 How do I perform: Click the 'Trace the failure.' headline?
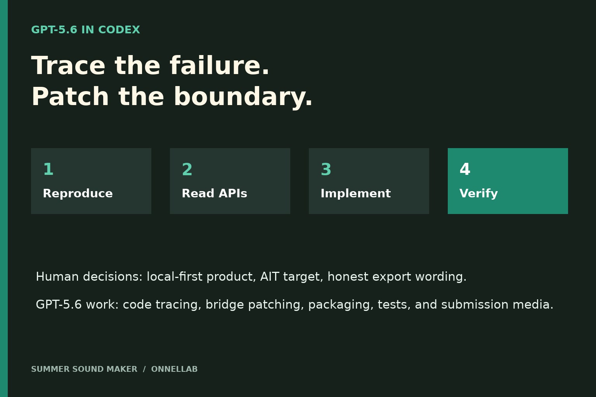click(x=150, y=66)
